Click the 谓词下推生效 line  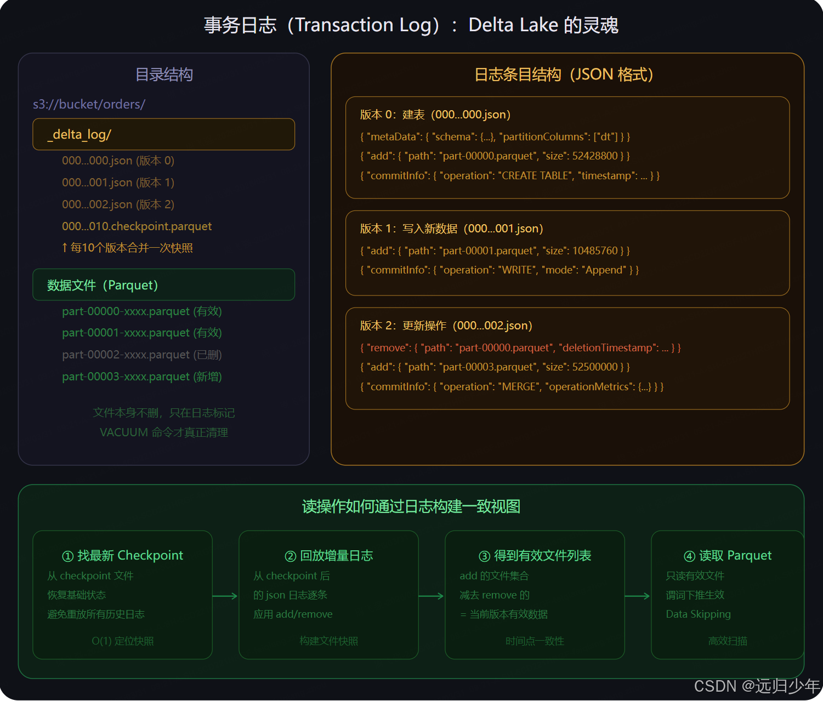coord(695,595)
